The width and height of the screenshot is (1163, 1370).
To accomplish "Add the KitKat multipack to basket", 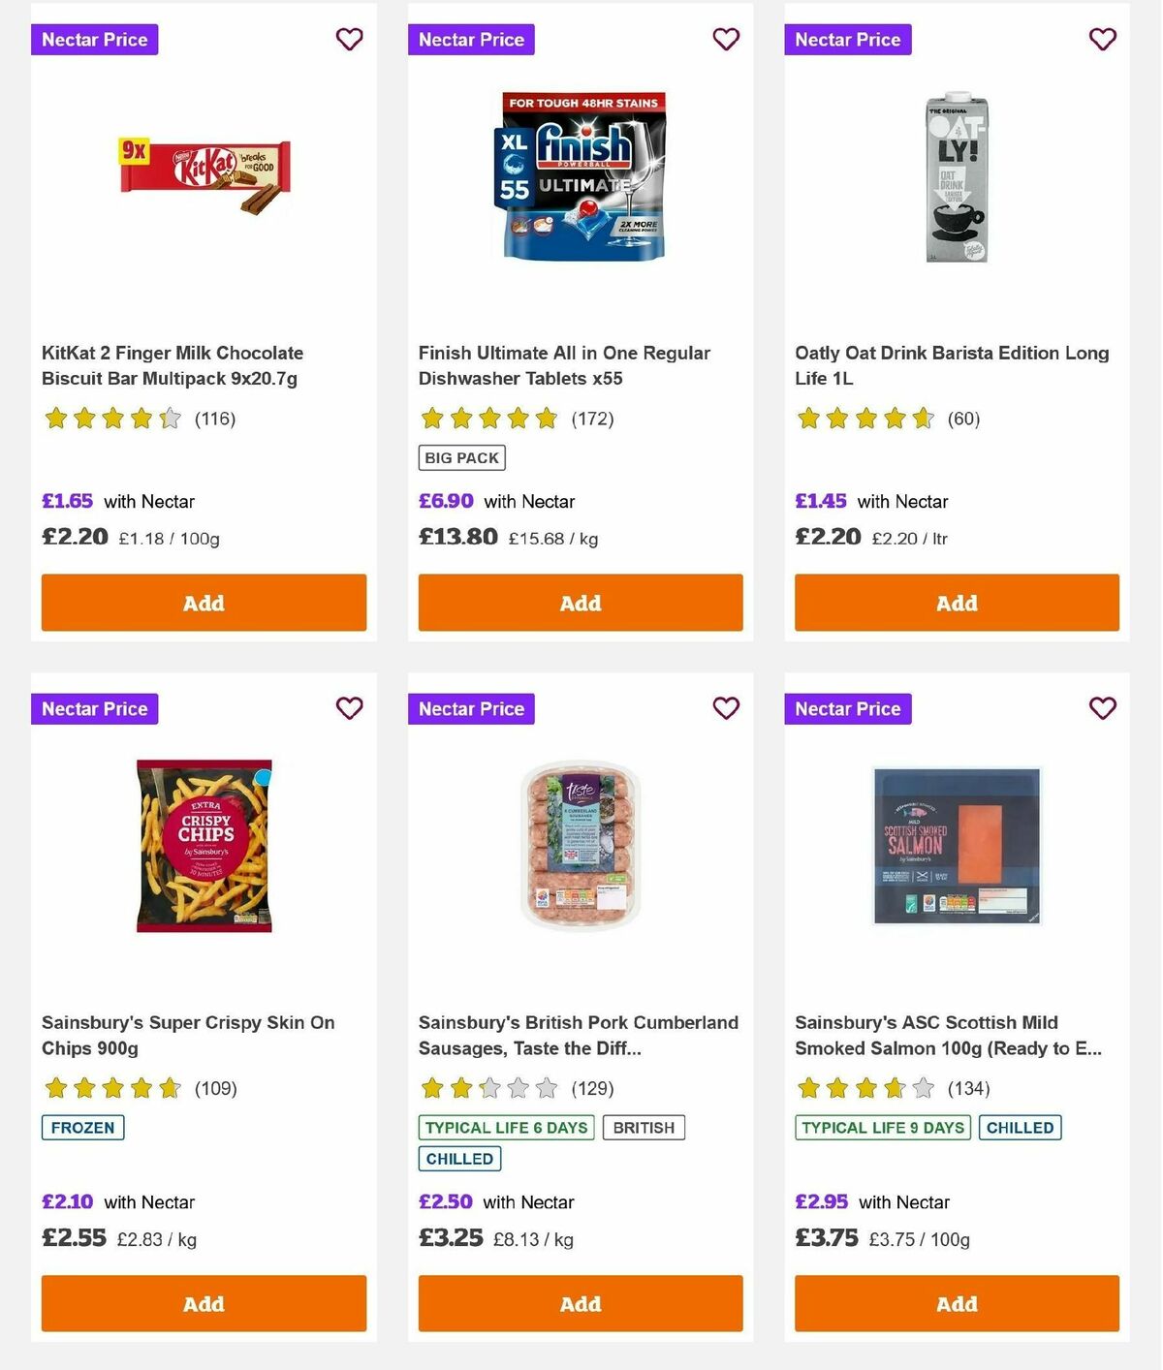I will [204, 603].
